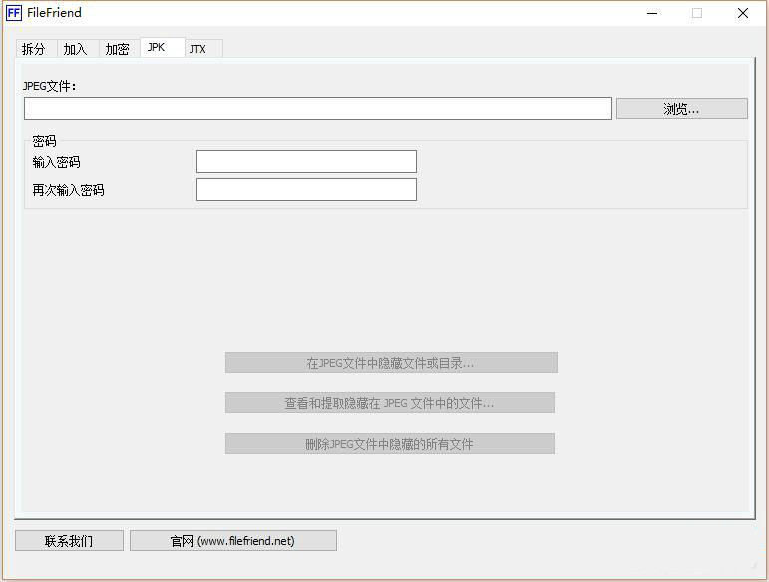Switch to the 拆分 tab
The width and height of the screenshot is (769, 582).
coord(34,49)
